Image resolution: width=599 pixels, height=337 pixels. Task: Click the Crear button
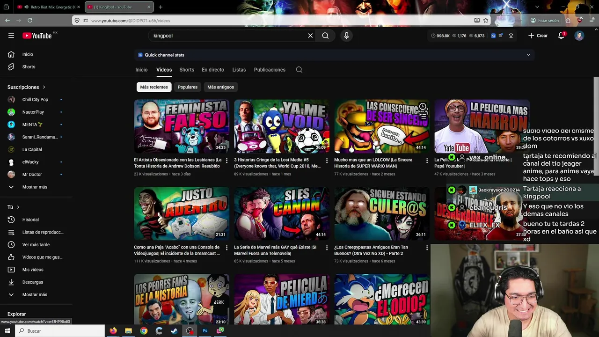tap(538, 36)
